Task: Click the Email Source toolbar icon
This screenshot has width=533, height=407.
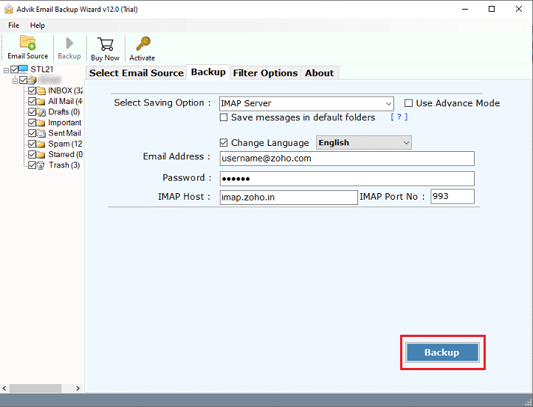Action: pos(27,43)
